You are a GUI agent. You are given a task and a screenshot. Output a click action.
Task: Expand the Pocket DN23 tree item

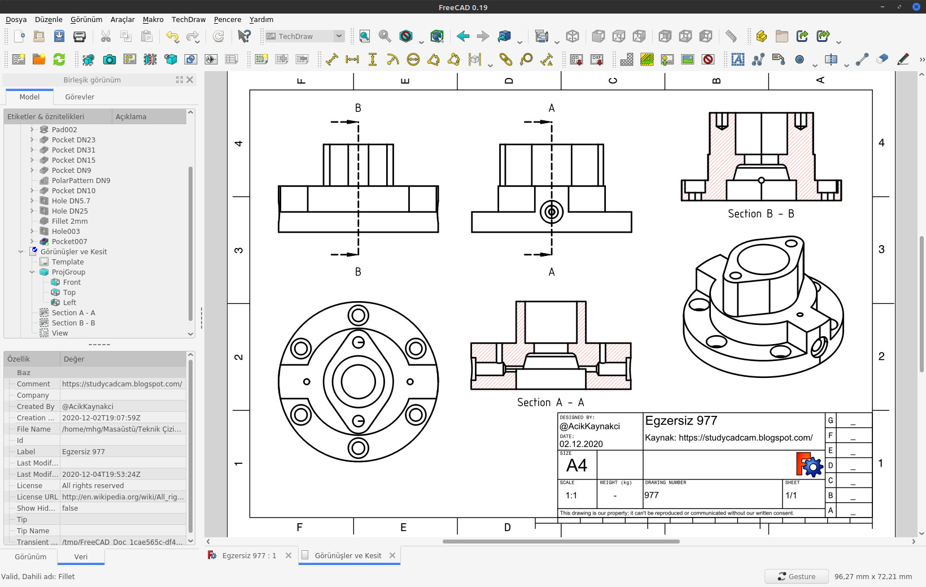pyautogui.click(x=32, y=140)
